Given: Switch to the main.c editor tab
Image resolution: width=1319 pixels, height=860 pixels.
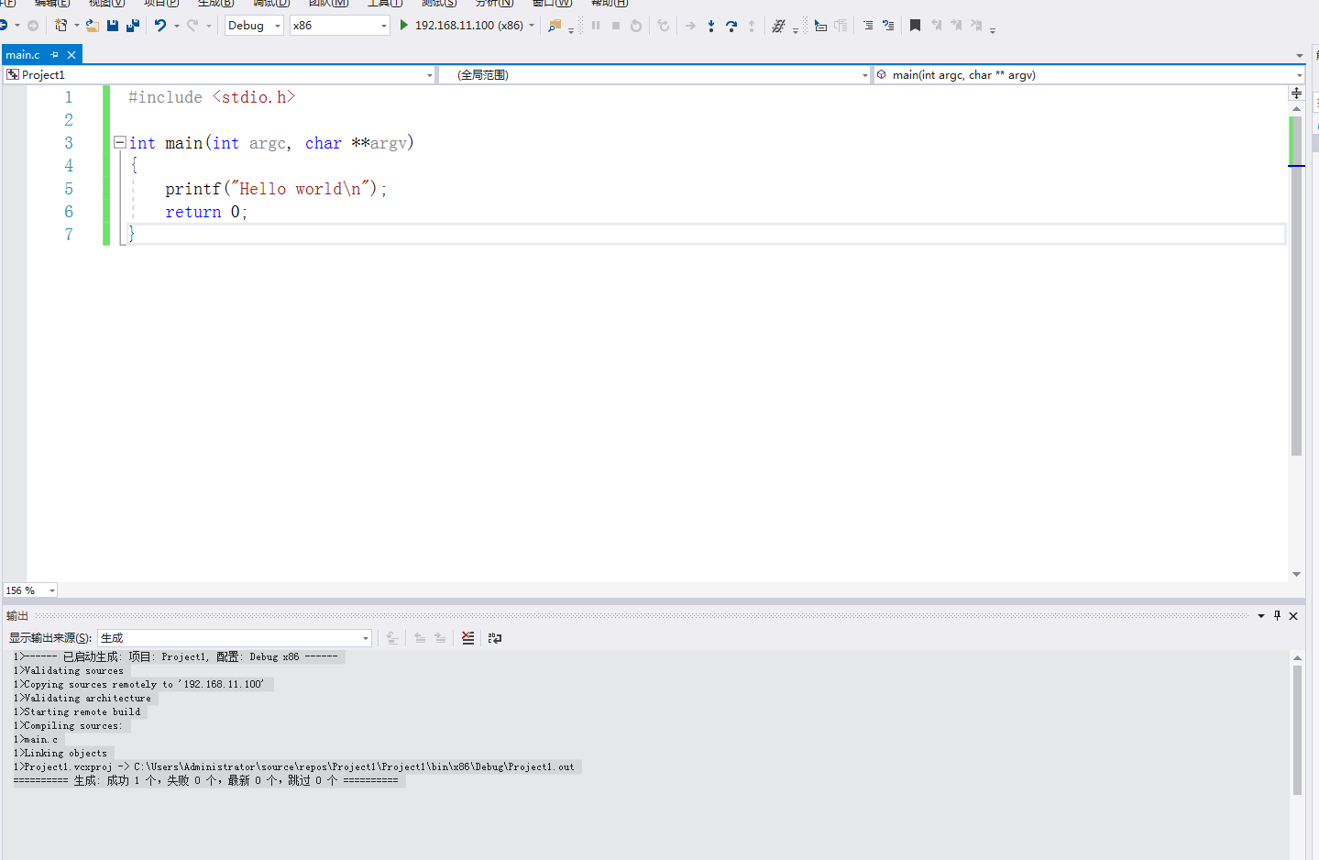Looking at the screenshot, I should 24,55.
